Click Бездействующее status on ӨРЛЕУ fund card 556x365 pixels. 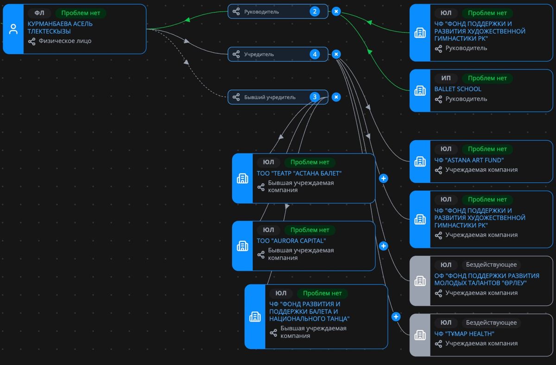[491, 265]
